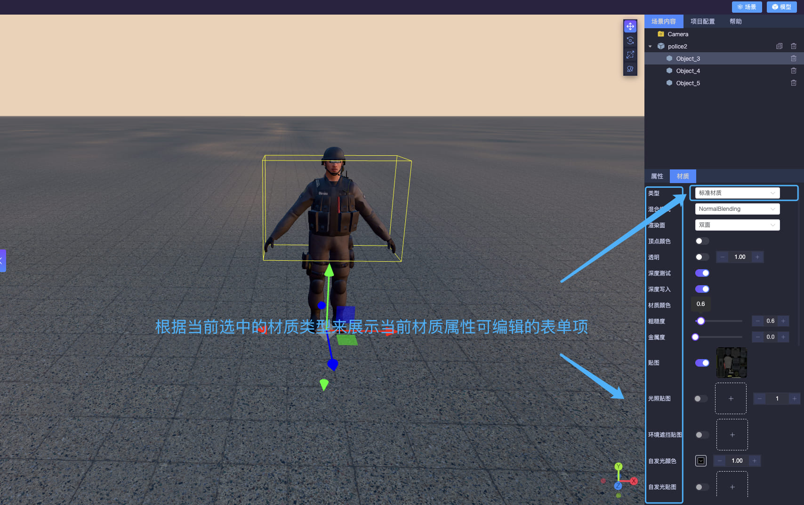
Task: Toggle the 顶点颜色 vertex color switch
Action: [702, 241]
